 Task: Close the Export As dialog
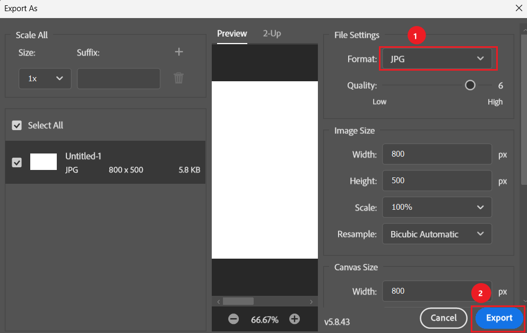click(x=519, y=8)
